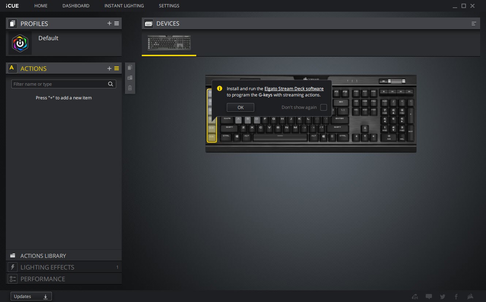Click the ENTER key on keyboard image
Screen dimensions: 486x302
coord(339,119)
